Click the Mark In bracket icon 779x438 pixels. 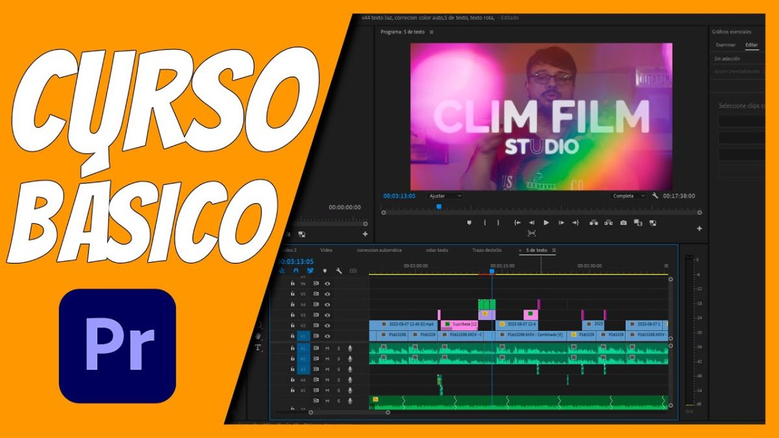coord(484,223)
